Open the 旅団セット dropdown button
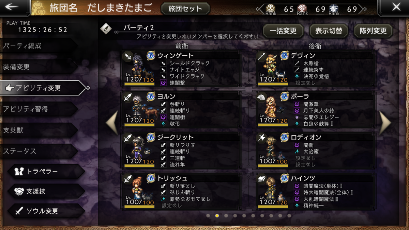Image resolution: width=409 pixels, height=230 pixels. pos(185,8)
